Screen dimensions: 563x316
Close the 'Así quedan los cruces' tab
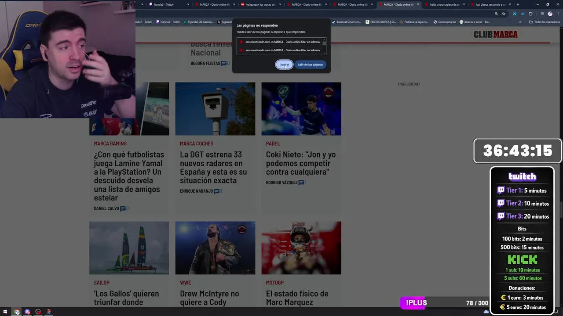click(x=280, y=4)
